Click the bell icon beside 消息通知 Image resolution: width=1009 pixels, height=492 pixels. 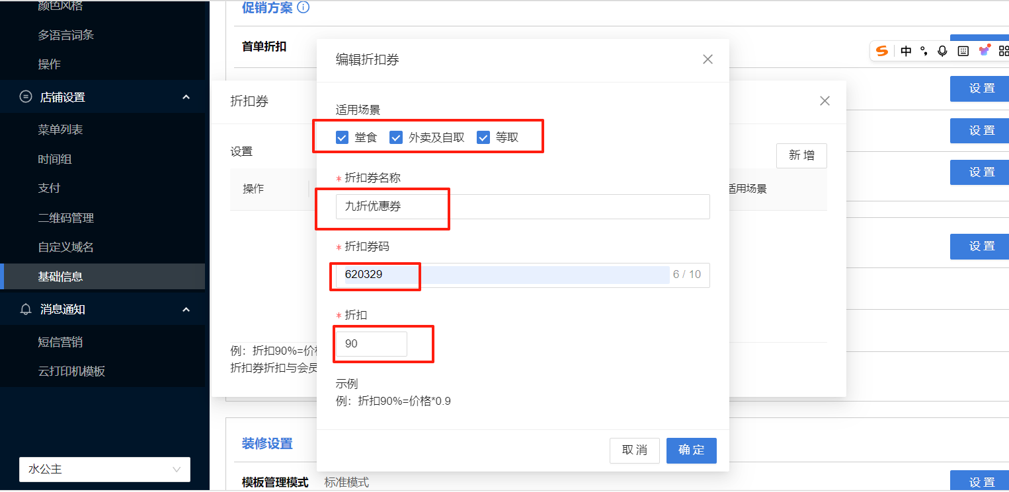[26, 309]
